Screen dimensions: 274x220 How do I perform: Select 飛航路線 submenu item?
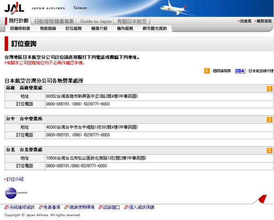click(48, 28)
